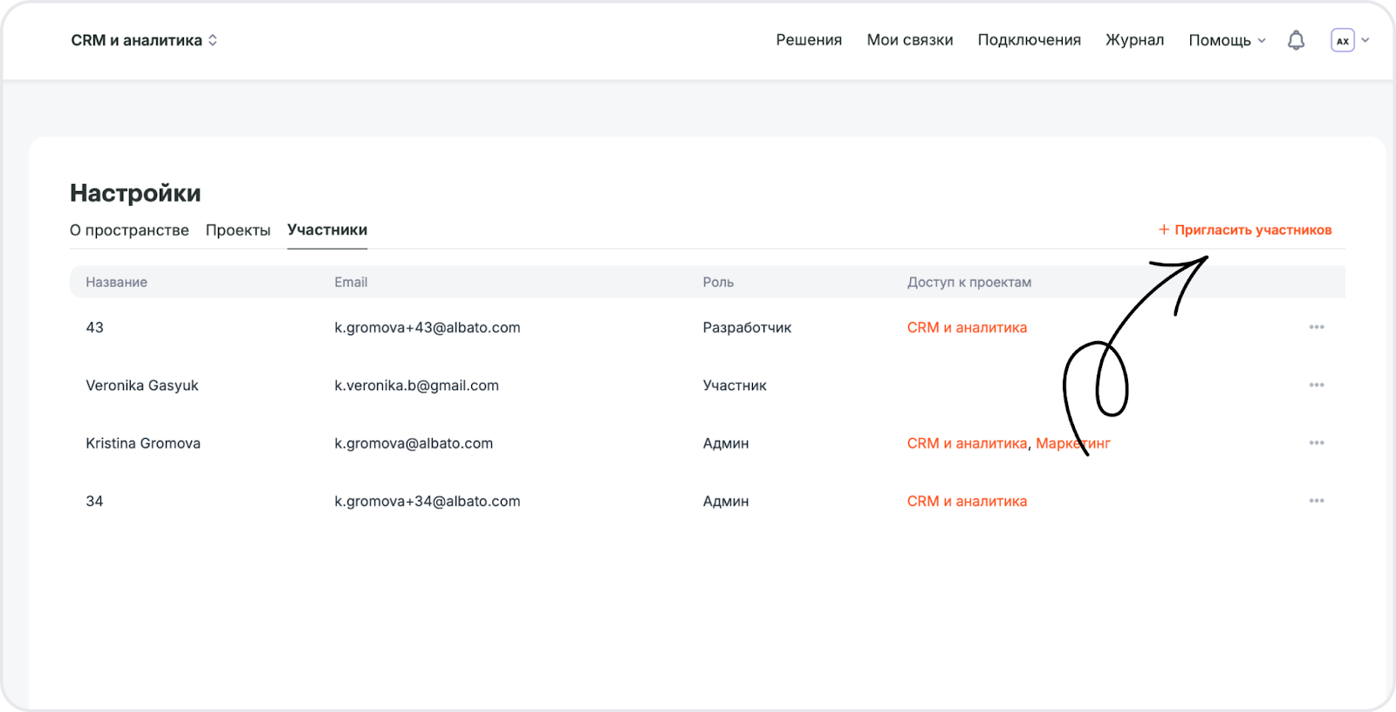
Task: Select the name Kristina Gromova
Action: (x=143, y=443)
